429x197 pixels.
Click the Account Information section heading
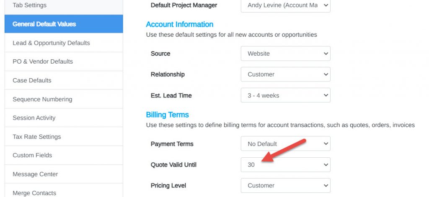point(179,24)
